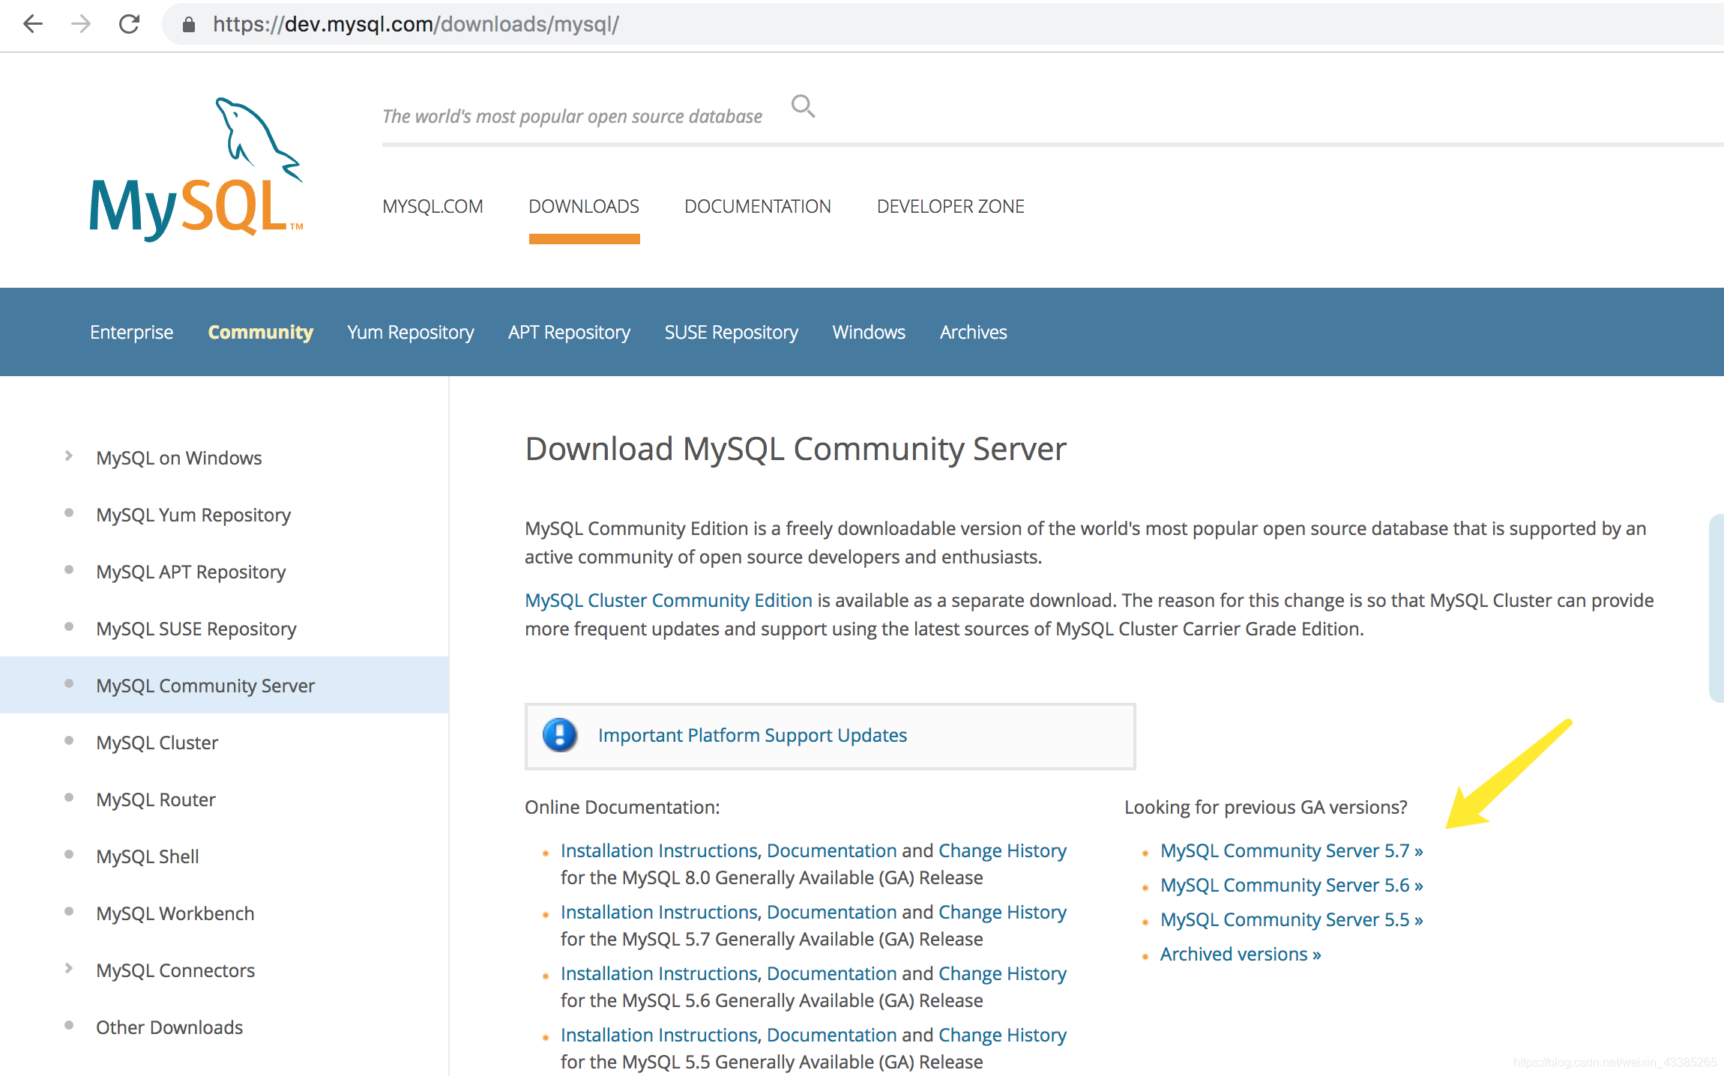Viewport: 1724px width, 1076px height.
Task: Open Change History for MySQL 5.5
Action: tap(1002, 1035)
